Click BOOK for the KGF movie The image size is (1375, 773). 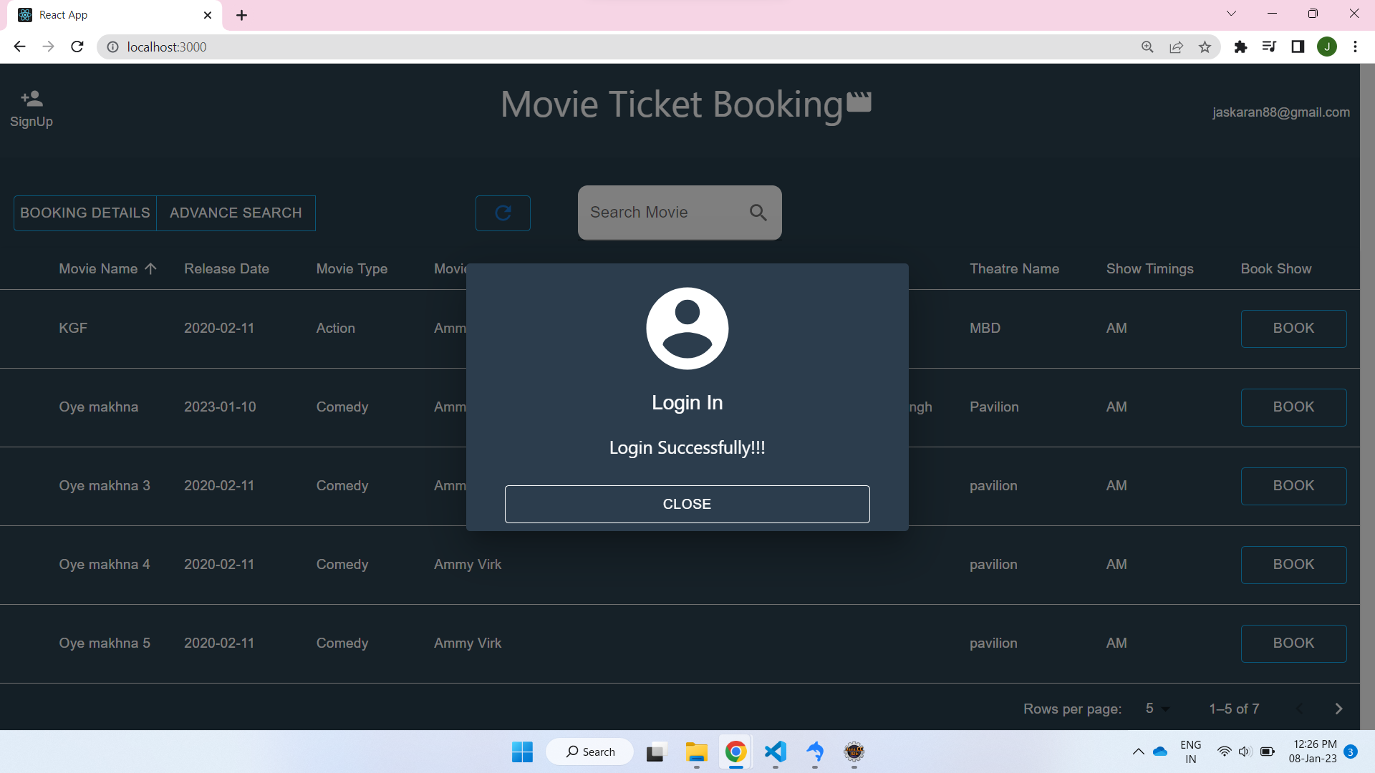pos(1293,329)
